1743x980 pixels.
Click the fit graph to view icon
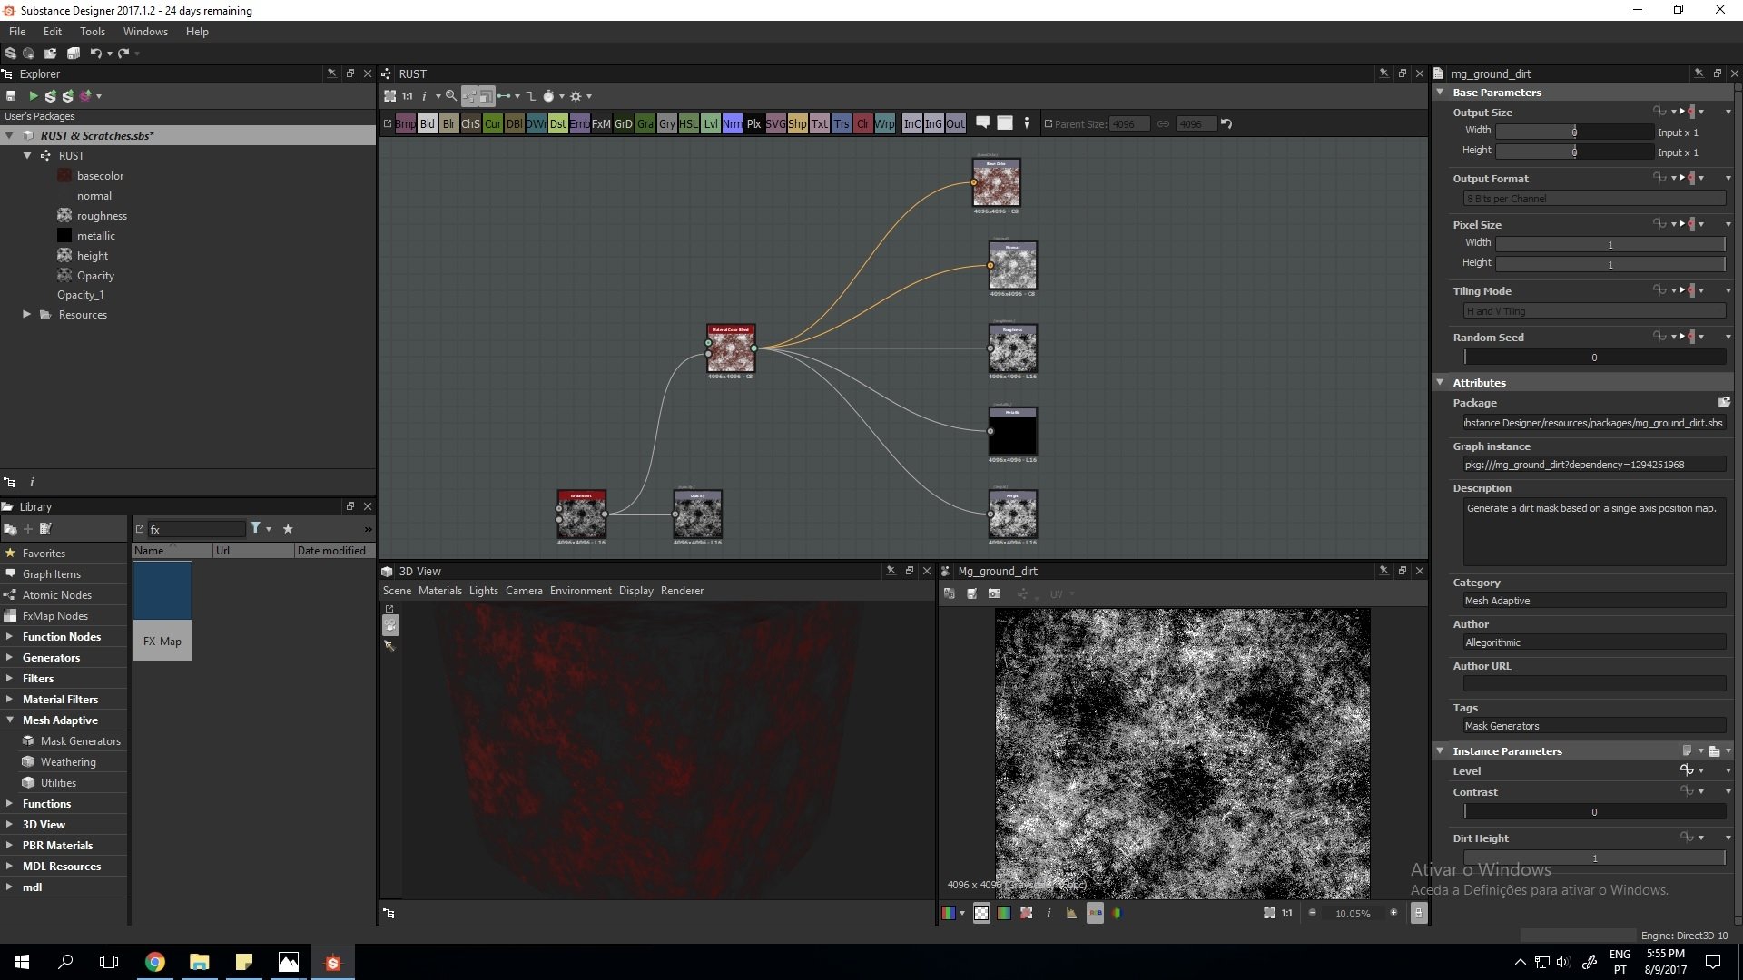[389, 96]
